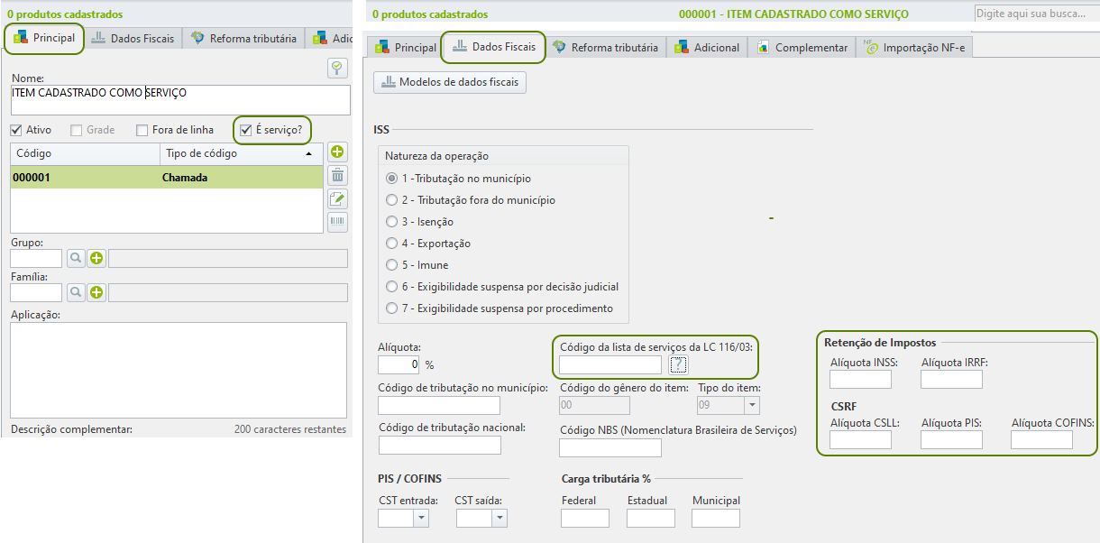Open the CST entrada dropdown
The height and width of the screenshot is (543, 1100).
point(421,519)
